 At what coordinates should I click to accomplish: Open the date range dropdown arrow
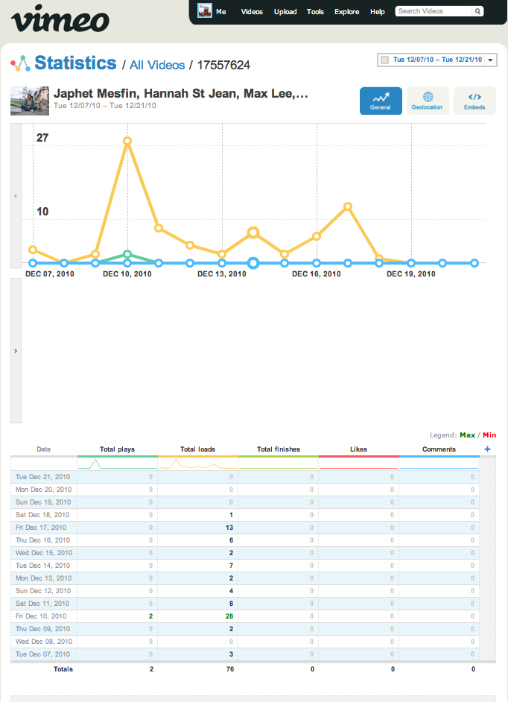[491, 60]
